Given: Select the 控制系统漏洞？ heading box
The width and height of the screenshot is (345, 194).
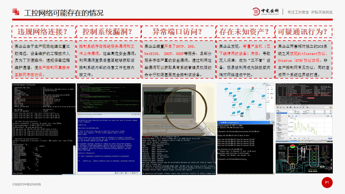Looking at the screenshot, I should 109,32.
